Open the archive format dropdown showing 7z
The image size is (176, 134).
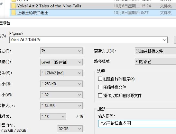pos(61,51)
